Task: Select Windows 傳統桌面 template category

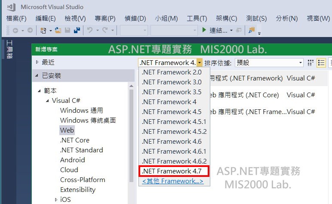Action: click(x=88, y=121)
